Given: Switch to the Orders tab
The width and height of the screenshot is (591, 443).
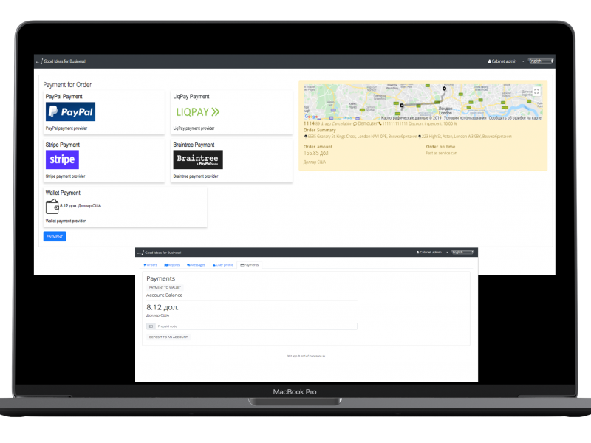Looking at the screenshot, I should point(150,265).
